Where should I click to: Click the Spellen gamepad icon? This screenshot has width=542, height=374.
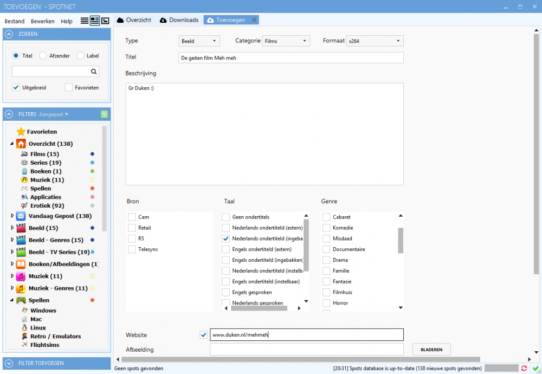point(21,300)
